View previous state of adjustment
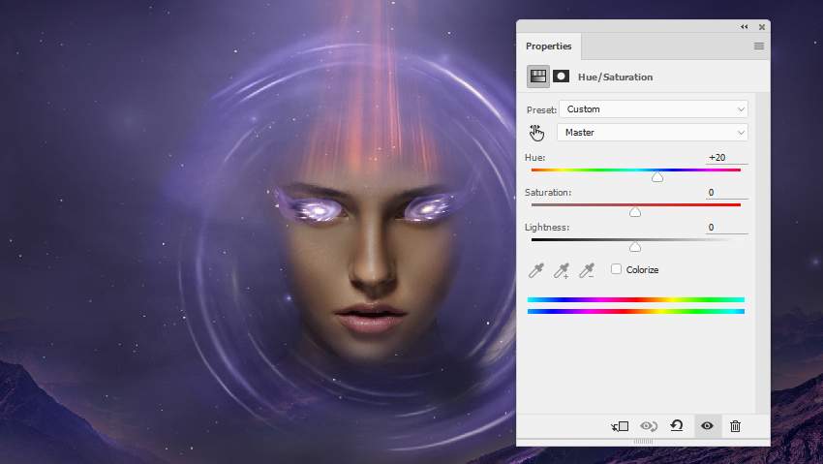823x464 pixels. click(x=649, y=426)
